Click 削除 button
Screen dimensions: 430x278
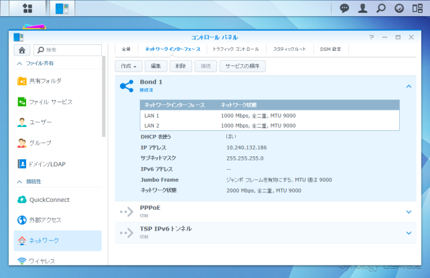pyautogui.click(x=181, y=66)
